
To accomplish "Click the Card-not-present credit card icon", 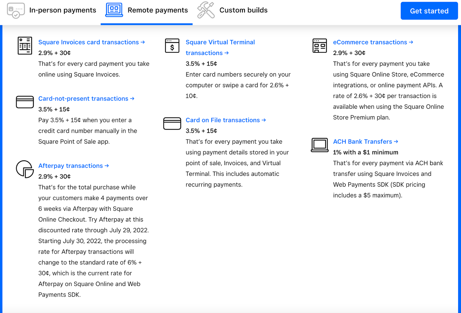I will [x=25, y=102].
